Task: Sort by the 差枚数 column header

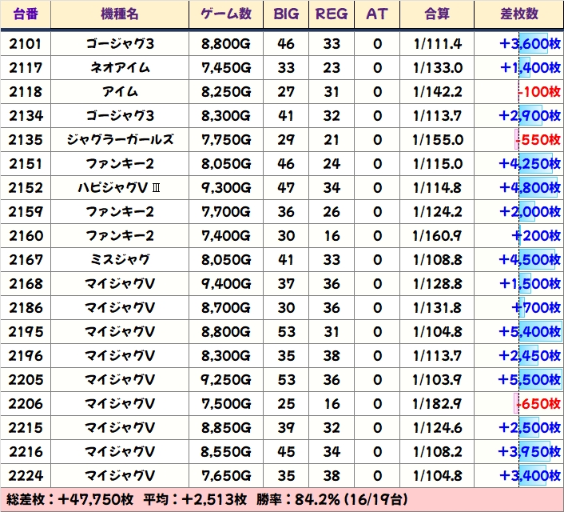Action: point(518,14)
